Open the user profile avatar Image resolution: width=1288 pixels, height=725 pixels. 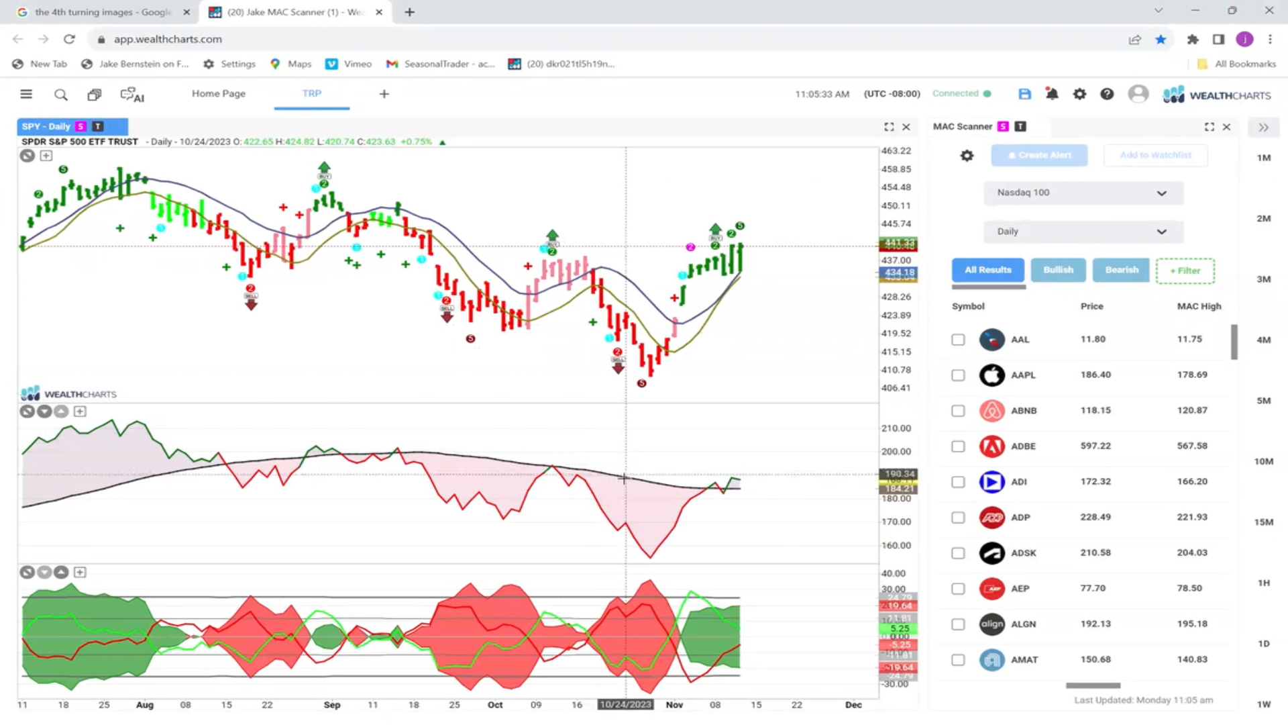pyautogui.click(x=1138, y=94)
